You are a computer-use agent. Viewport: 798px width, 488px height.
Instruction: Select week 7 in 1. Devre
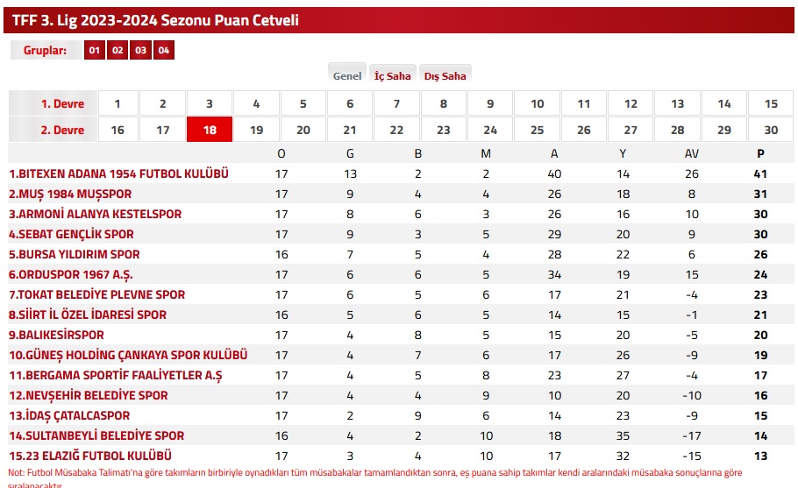(396, 103)
